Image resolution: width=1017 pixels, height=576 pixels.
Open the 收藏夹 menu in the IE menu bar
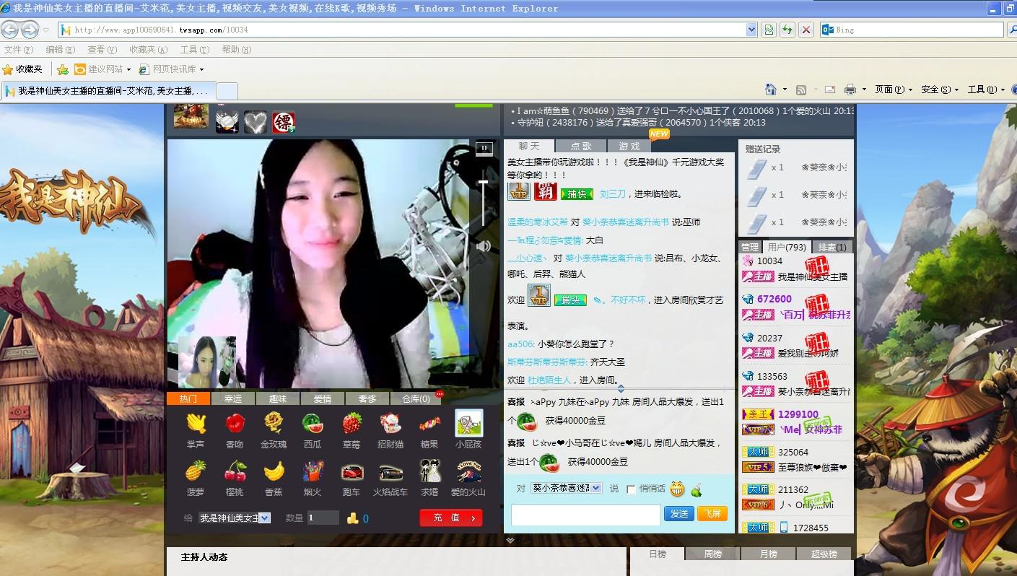148,50
